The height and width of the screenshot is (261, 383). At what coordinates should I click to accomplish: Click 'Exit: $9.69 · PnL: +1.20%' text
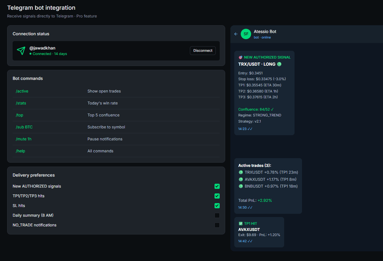[x=259, y=235]
